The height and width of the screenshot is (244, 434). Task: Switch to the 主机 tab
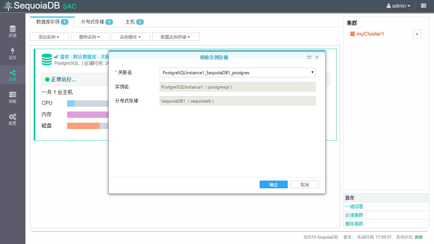click(134, 22)
